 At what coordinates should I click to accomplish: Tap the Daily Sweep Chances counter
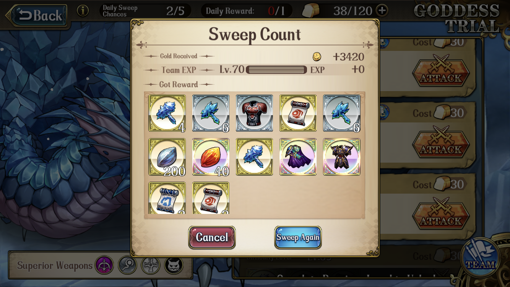[x=145, y=11]
